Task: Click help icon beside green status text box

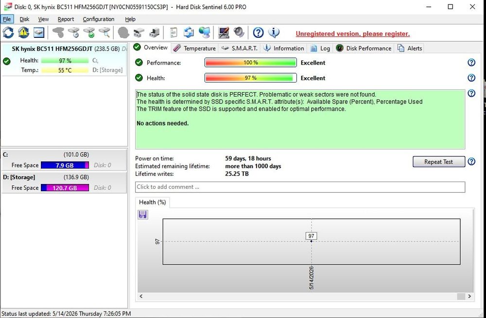Action: pyautogui.click(x=471, y=93)
